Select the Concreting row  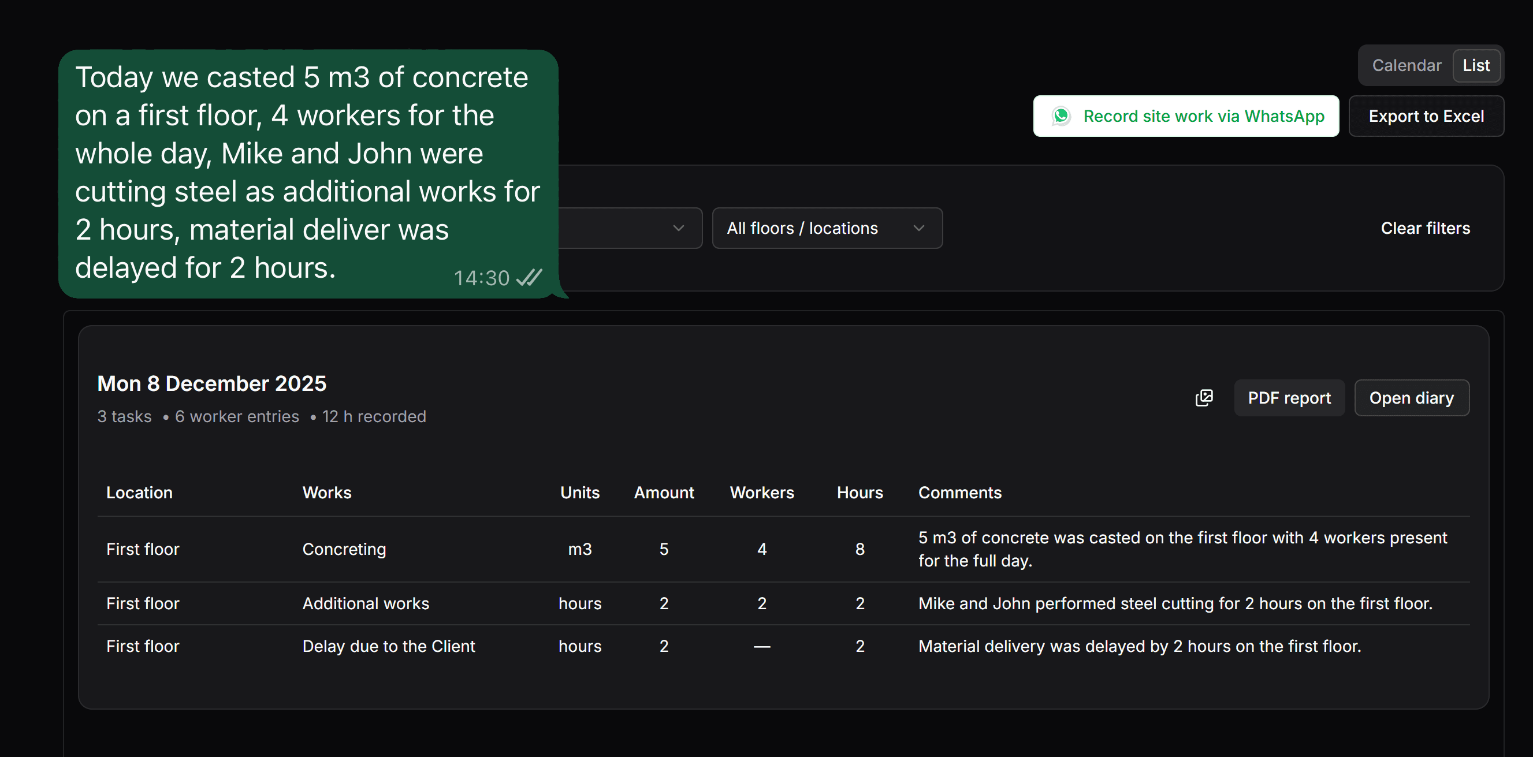[x=344, y=549]
